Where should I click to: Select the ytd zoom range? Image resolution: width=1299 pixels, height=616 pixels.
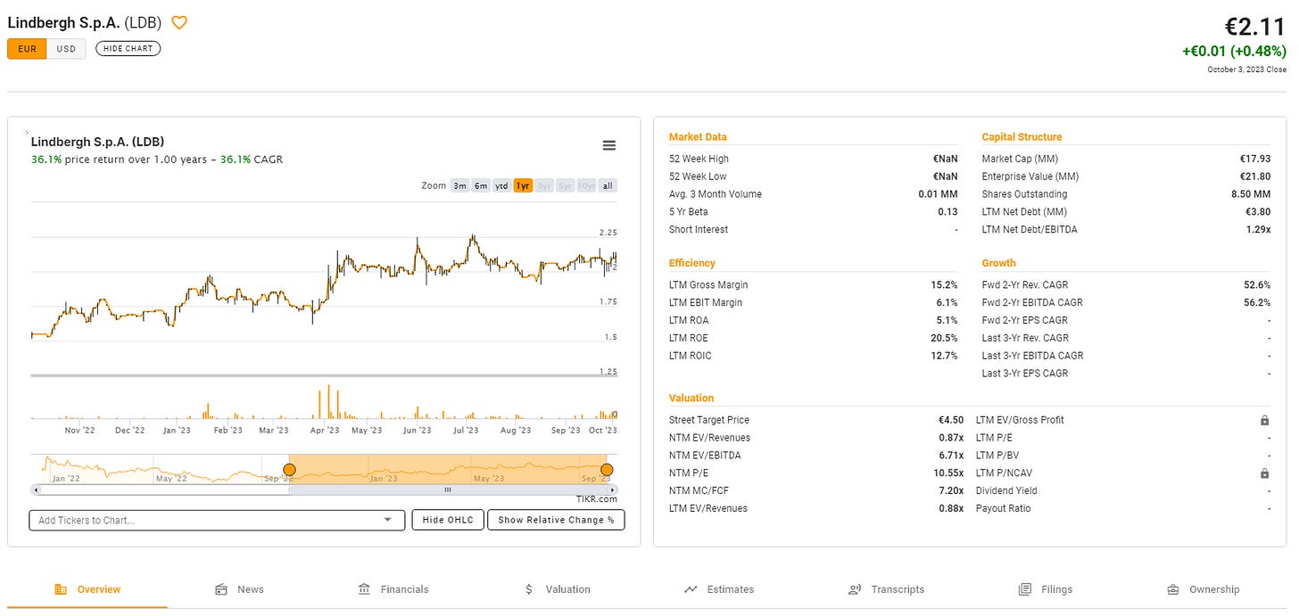tap(501, 185)
